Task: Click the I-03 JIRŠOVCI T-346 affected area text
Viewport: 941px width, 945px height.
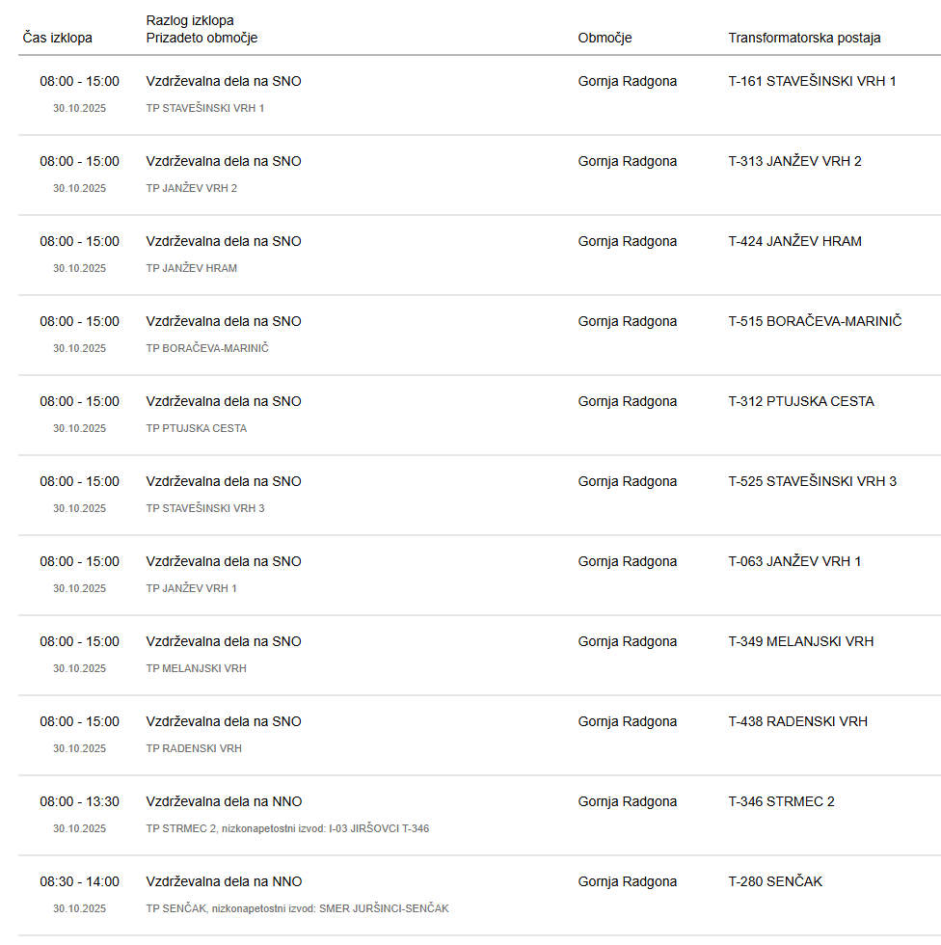Action: (379, 828)
